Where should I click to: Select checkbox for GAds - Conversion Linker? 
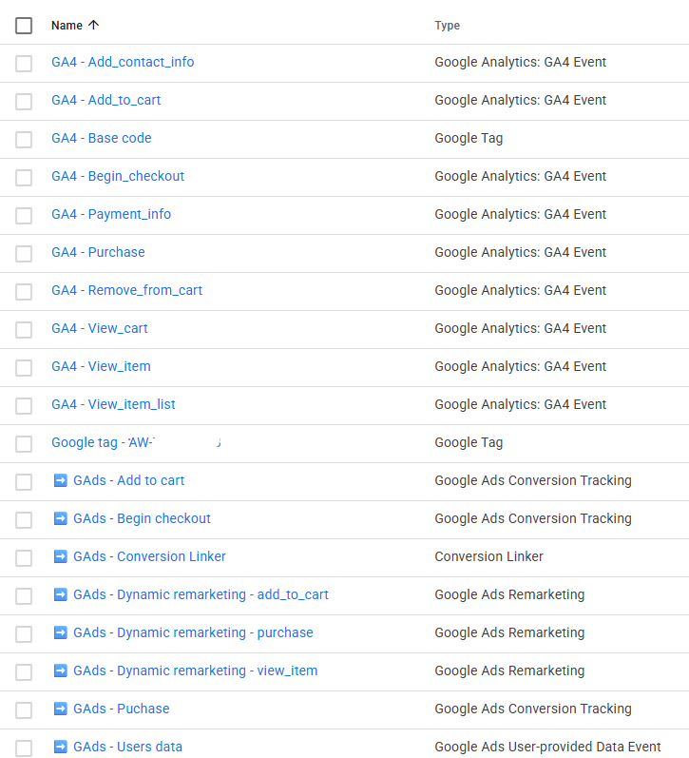tap(24, 558)
